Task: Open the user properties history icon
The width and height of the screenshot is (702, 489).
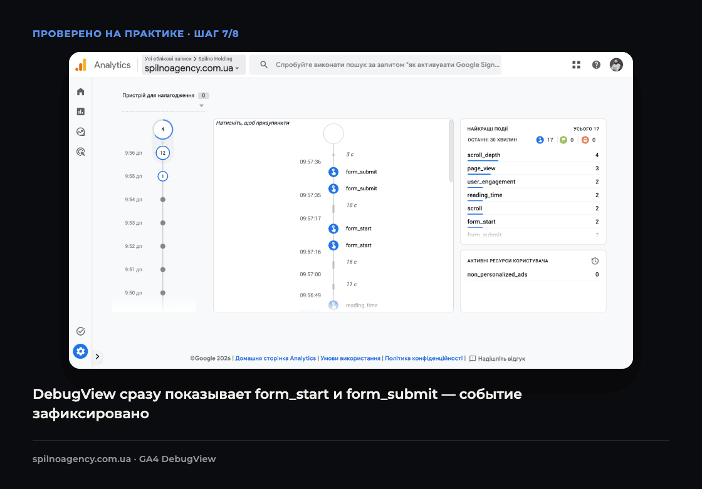Action: (x=595, y=261)
